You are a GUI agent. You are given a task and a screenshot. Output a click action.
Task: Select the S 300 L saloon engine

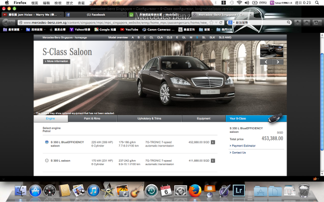point(47,161)
